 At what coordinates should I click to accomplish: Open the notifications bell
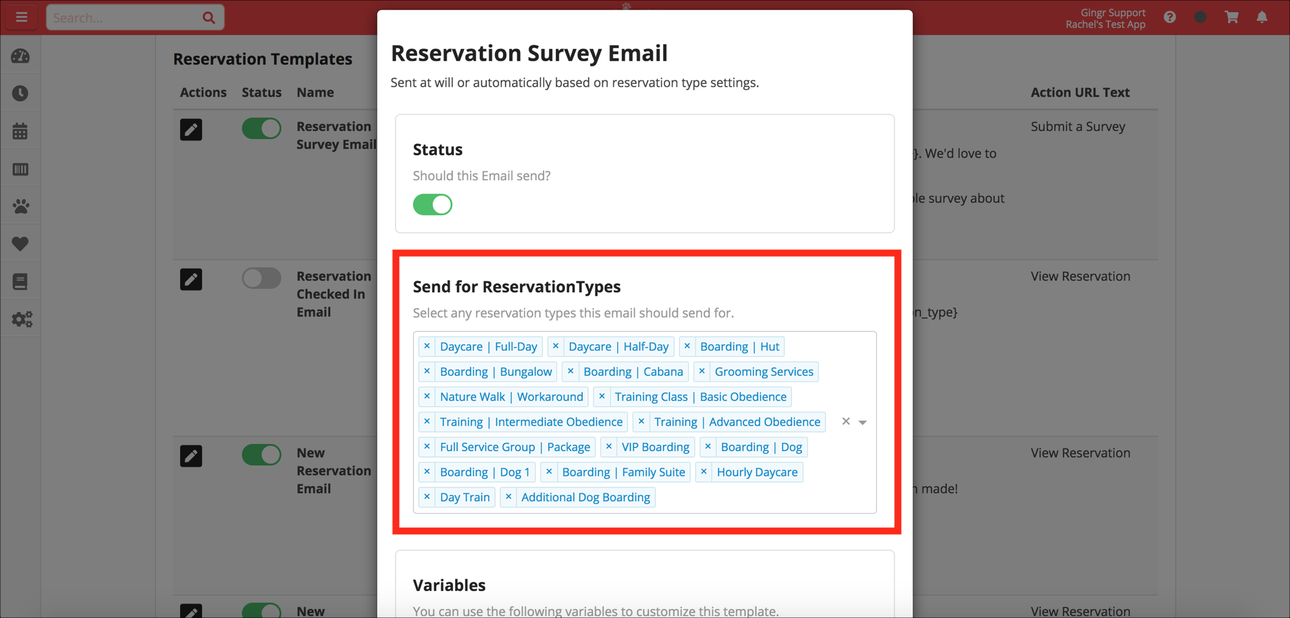coord(1262,17)
